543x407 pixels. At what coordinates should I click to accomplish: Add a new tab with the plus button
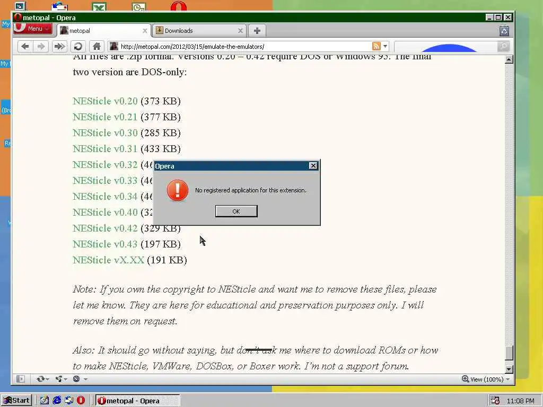pyautogui.click(x=257, y=31)
